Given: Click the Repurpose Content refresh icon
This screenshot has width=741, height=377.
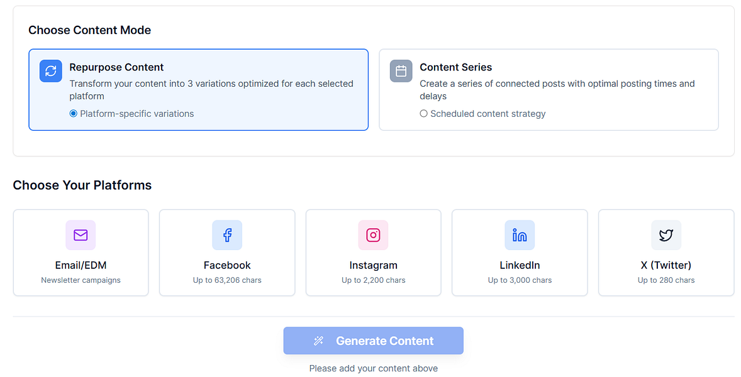Looking at the screenshot, I should pyautogui.click(x=51, y=71).
